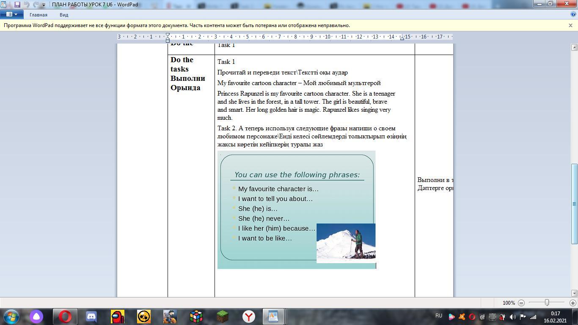Click the line 'My favourite character is…'

point(278,189)
